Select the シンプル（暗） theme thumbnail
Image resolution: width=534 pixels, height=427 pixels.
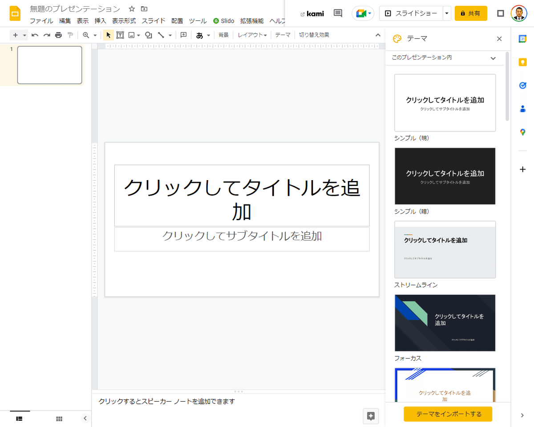click(445, 176)
